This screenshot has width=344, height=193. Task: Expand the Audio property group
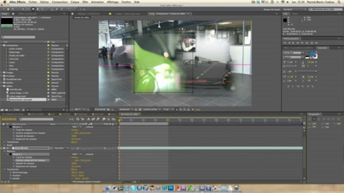pyautogui.click(x=4, y=145)
